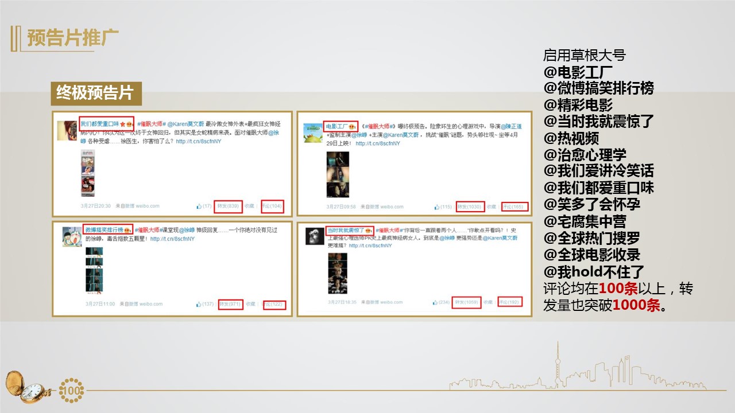Click #催眠大师# hashtag in 电影工厂 post
The width and height of the screenshot is (735, 413).
[378, 126]
